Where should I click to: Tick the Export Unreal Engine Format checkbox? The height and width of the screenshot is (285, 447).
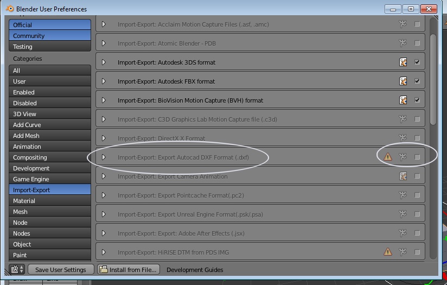pyautogui.click(x=417, y=214)
